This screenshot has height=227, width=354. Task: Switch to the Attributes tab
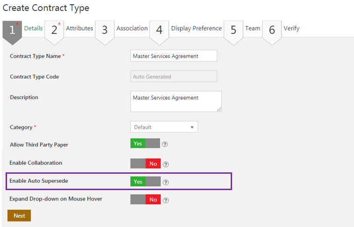tap(79, 28)
